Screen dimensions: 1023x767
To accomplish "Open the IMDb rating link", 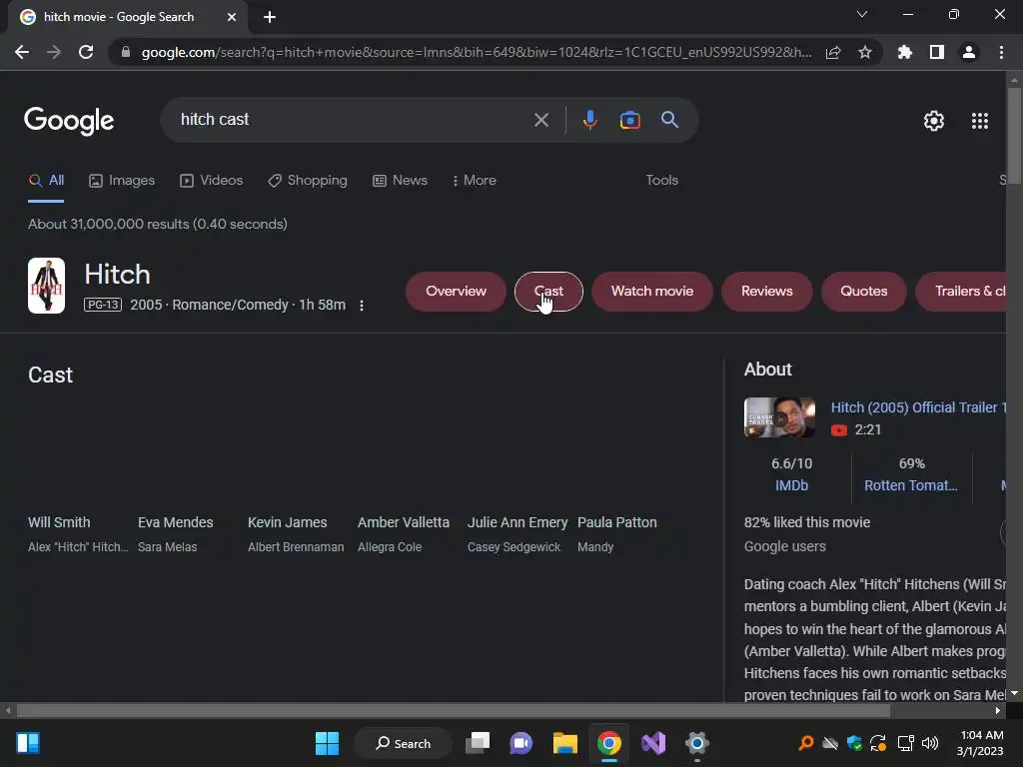I will tap(791, 486).
